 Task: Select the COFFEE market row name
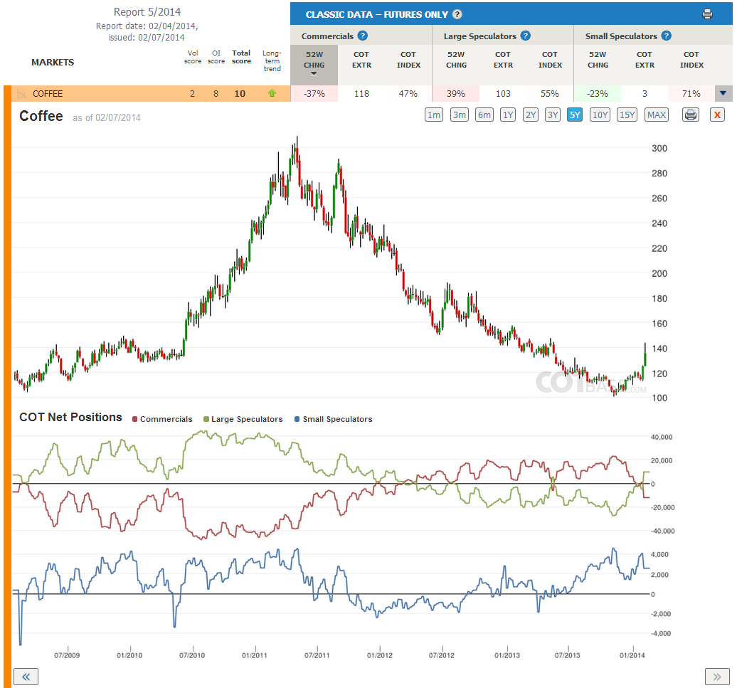(48, 93)
